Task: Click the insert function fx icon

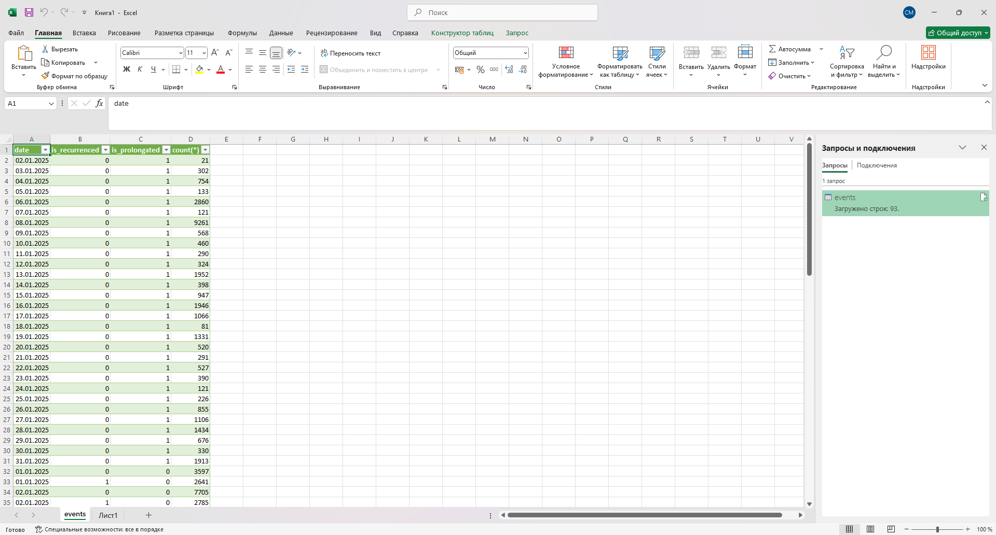Action: (x=99, y=103)
